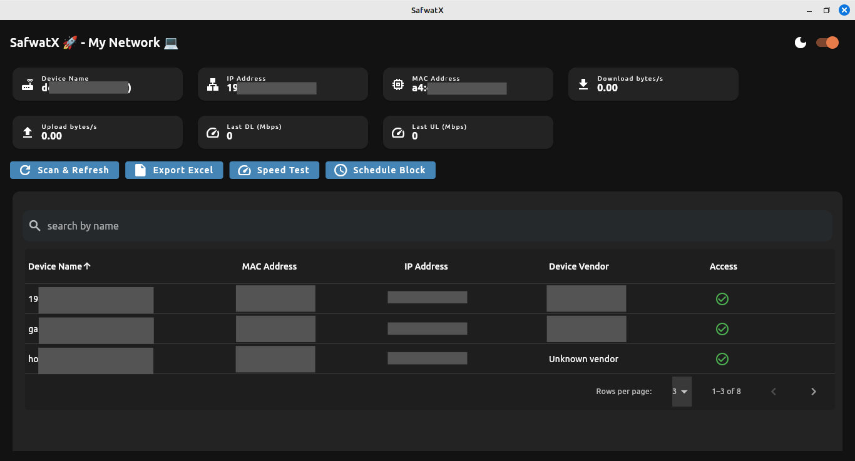Click the Access column header
Screen dimensions: 855x461
click(724, 266)
